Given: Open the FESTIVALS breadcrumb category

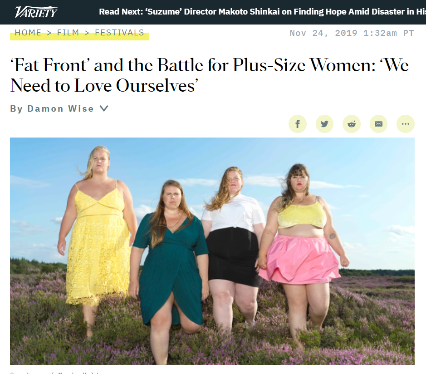Looking at the screenshot, I should (x=119, y=33).
